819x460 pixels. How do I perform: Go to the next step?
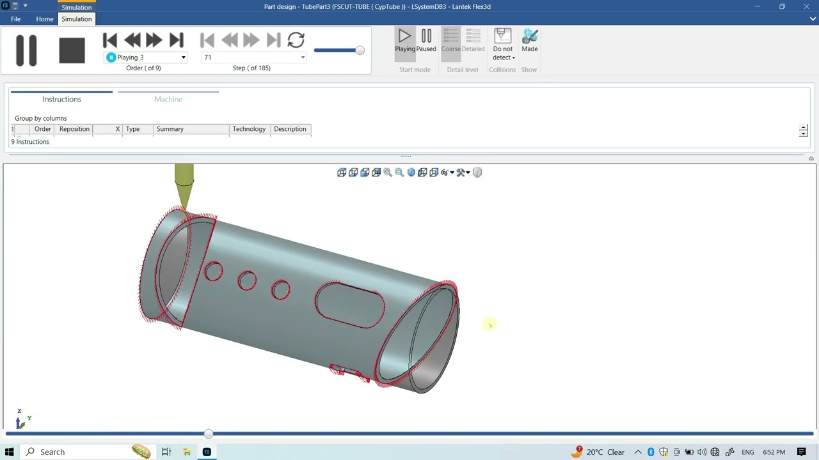pyautogui.click(x=251, y=40)
